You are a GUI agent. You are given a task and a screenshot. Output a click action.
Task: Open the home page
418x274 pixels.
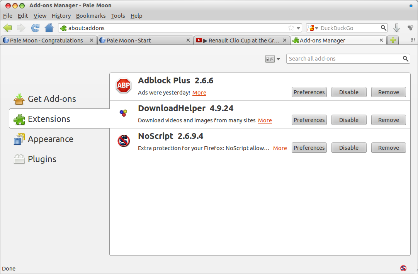tap(49, 28)
